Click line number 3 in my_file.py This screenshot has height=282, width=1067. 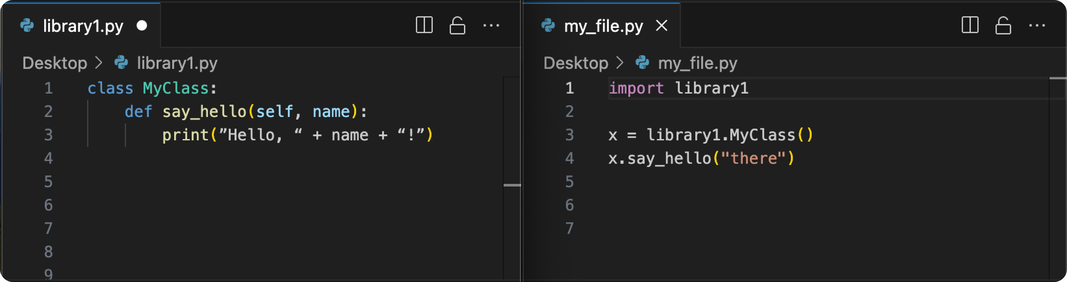pos(570,135)
